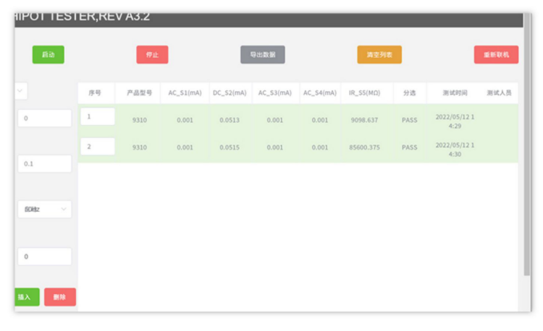
Task: Click the left input field below 50Hz dropdown
Action: coord(44,257)
